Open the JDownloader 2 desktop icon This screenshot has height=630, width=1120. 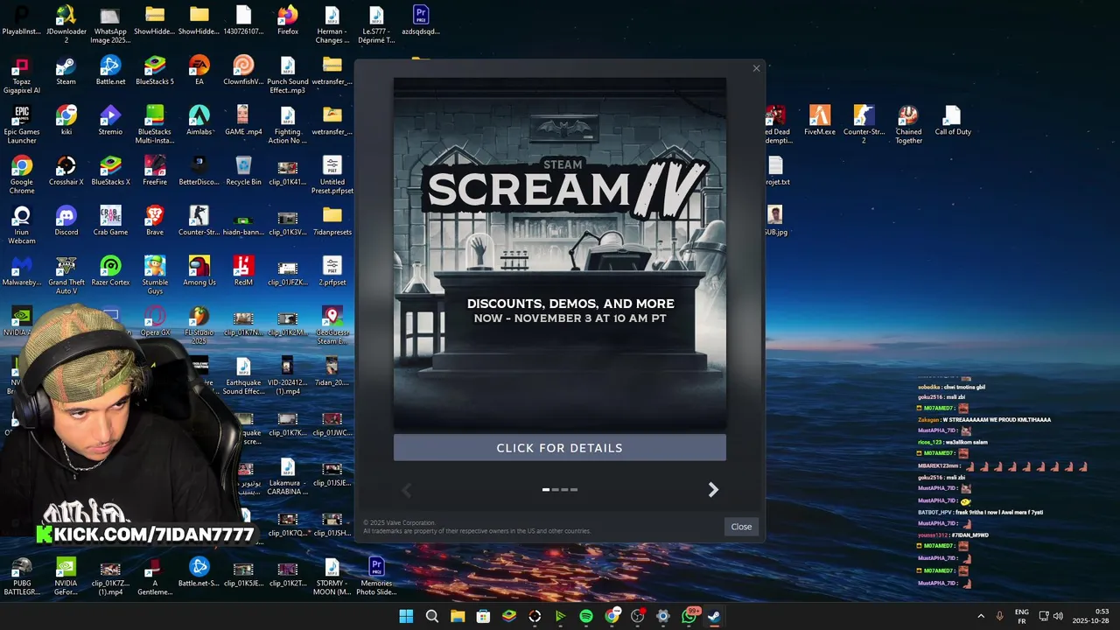point(66,24)
